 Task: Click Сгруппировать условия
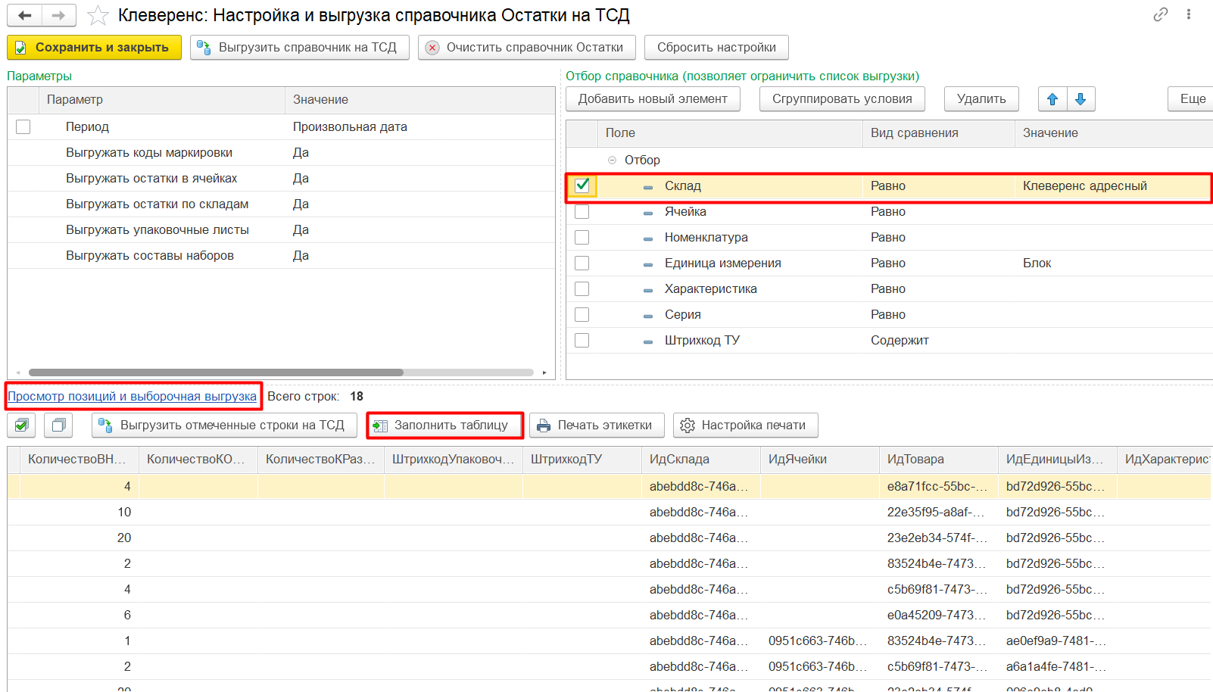pyautogui.click(x=842, y=99)
